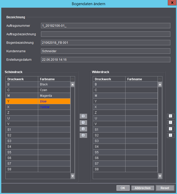Select Druckwerk S8 in Schöndruck
Image resolution: width=177 pixels, height=194 pixels.
click(22, 169)
